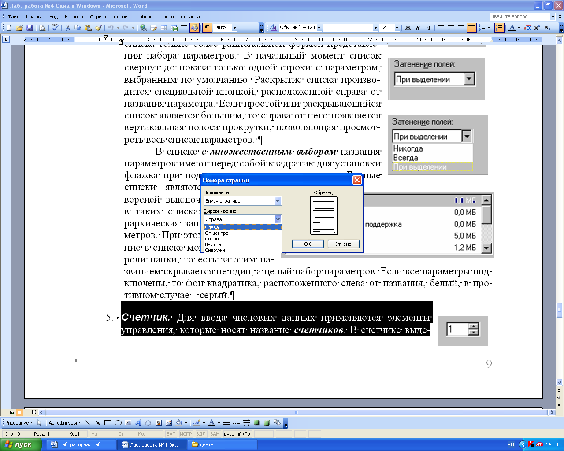Image resolution: width=564 pixels, height=451 pixels.
Task: Toggle Drawing toolbar button on Standard toolbar
Action: (194, 28)
